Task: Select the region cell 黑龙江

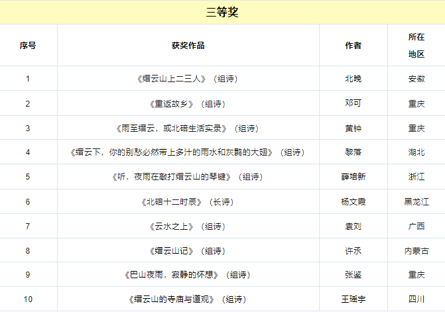Action: coord(416,202)
